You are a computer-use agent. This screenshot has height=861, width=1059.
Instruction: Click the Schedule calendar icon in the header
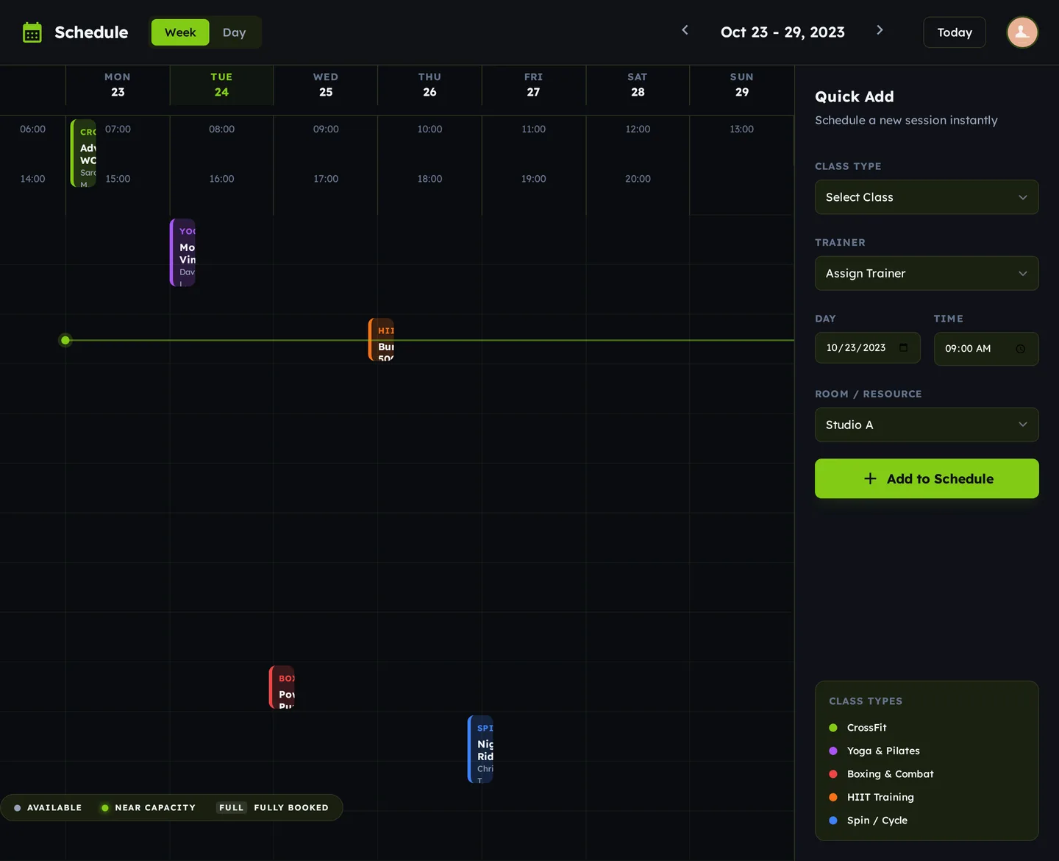point(32,32)
